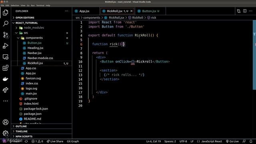
Task: Click the editor minimap scroll slider
Action: 254,55
